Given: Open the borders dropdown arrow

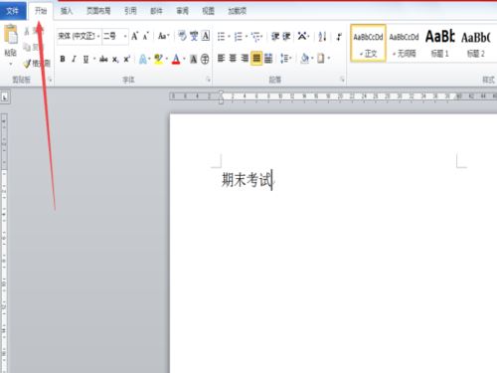Looking at the screenshot, I should 329,59.
